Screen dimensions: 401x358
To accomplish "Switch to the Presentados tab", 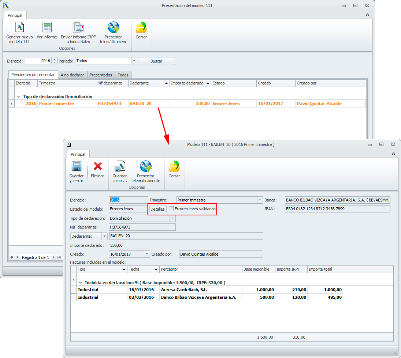I will (101, 75).
